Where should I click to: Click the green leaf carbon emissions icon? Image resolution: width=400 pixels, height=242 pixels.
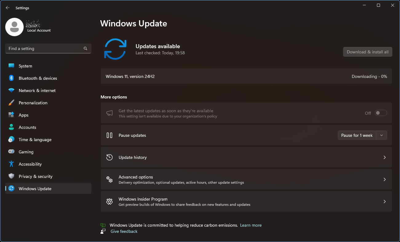(x=103, y=225)
